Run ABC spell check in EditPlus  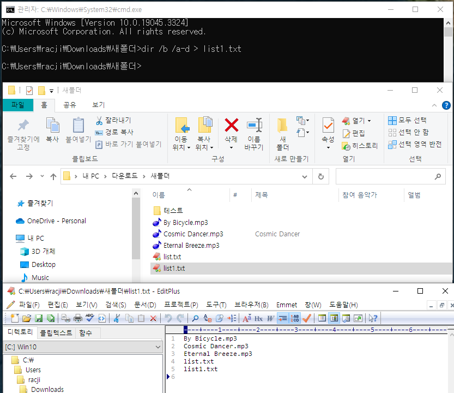pyautogui.click(x=90, y=318)
